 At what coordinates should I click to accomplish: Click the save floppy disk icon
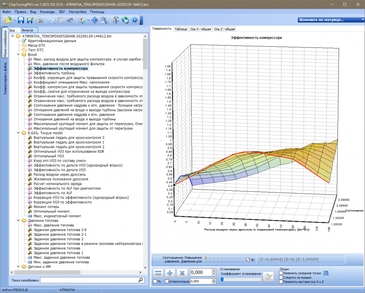pyautogui.click(x=21, y=20)
